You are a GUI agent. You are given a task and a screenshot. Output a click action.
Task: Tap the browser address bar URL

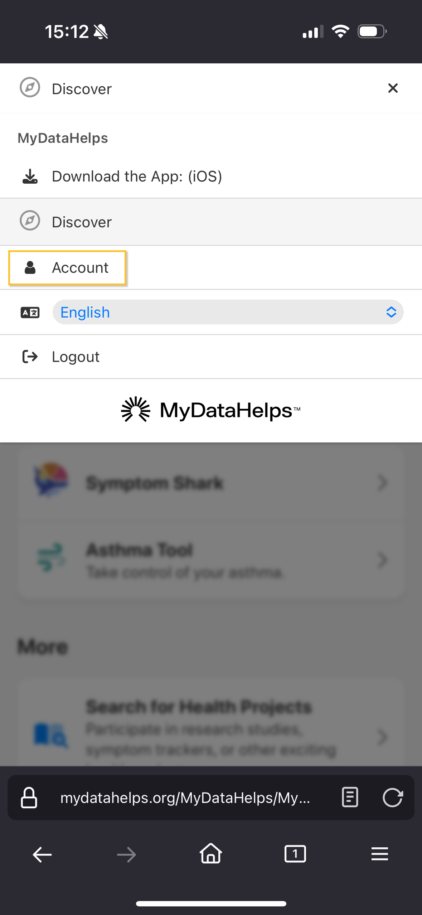coord(185,798)
